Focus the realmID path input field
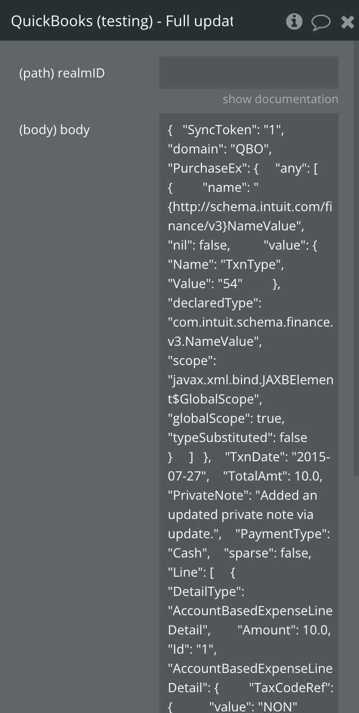This screenshot has width=359, height=713. pos(248,73)
